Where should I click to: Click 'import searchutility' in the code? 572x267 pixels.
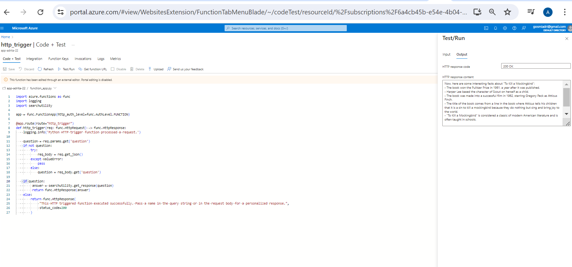pos(34,106)
